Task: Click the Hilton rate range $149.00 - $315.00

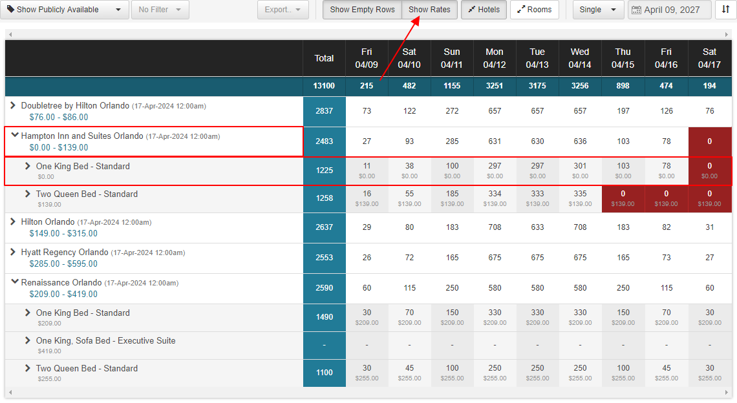Action: pos(63,233)
